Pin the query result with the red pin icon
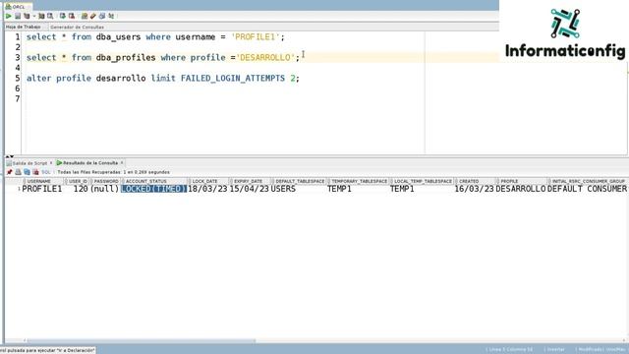The image size is (629, 354). [x=9, y=172]
